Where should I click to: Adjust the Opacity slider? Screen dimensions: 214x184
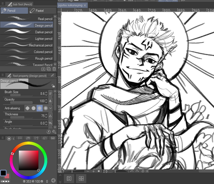[21, 102]
